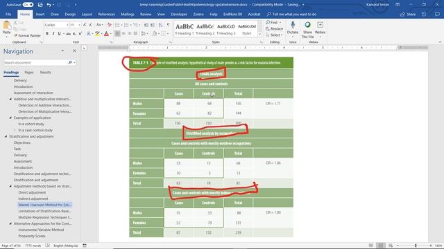The height and width of the screenshot is (249, 444).
Task: Increase font size with grow button
Action: [x=85, y=25]
